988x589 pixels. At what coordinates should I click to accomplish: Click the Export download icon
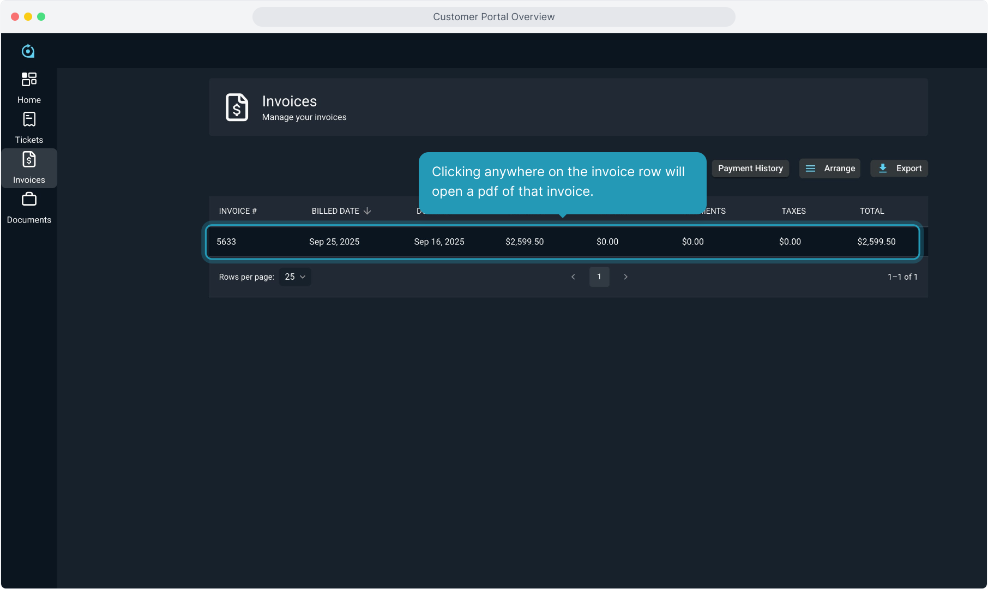(883, 169)
